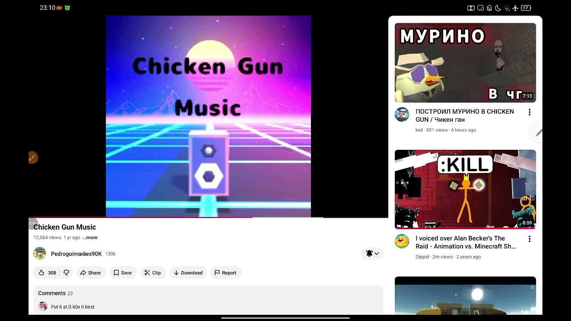Tap the green cat-face status icon
The height and width of the screenshot is (321, 571).
pos(67,8)
